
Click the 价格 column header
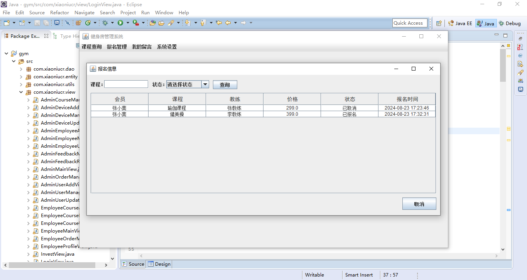pos(292,99)
